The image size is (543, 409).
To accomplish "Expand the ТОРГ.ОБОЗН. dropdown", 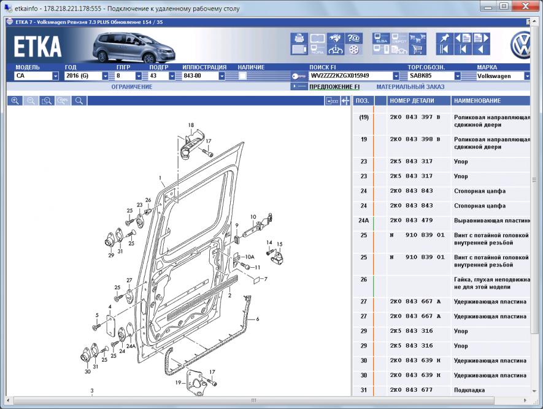I will pyautogui.click(x=458, y=76).
